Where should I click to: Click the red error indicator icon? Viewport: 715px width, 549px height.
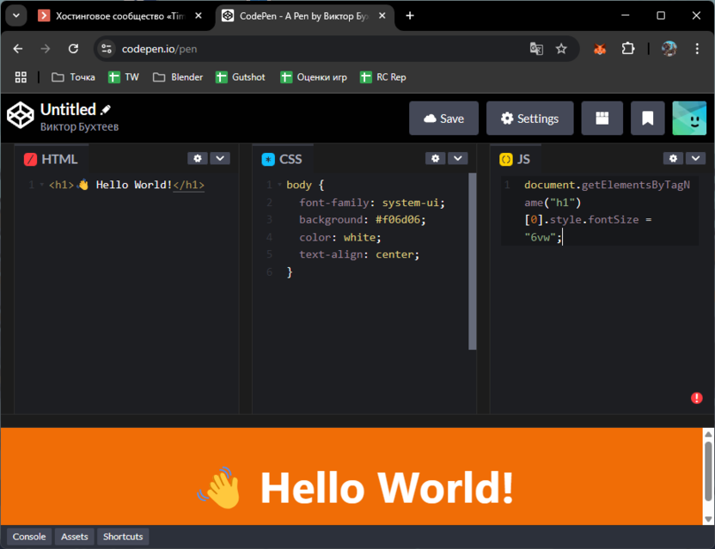pos(697,398)
